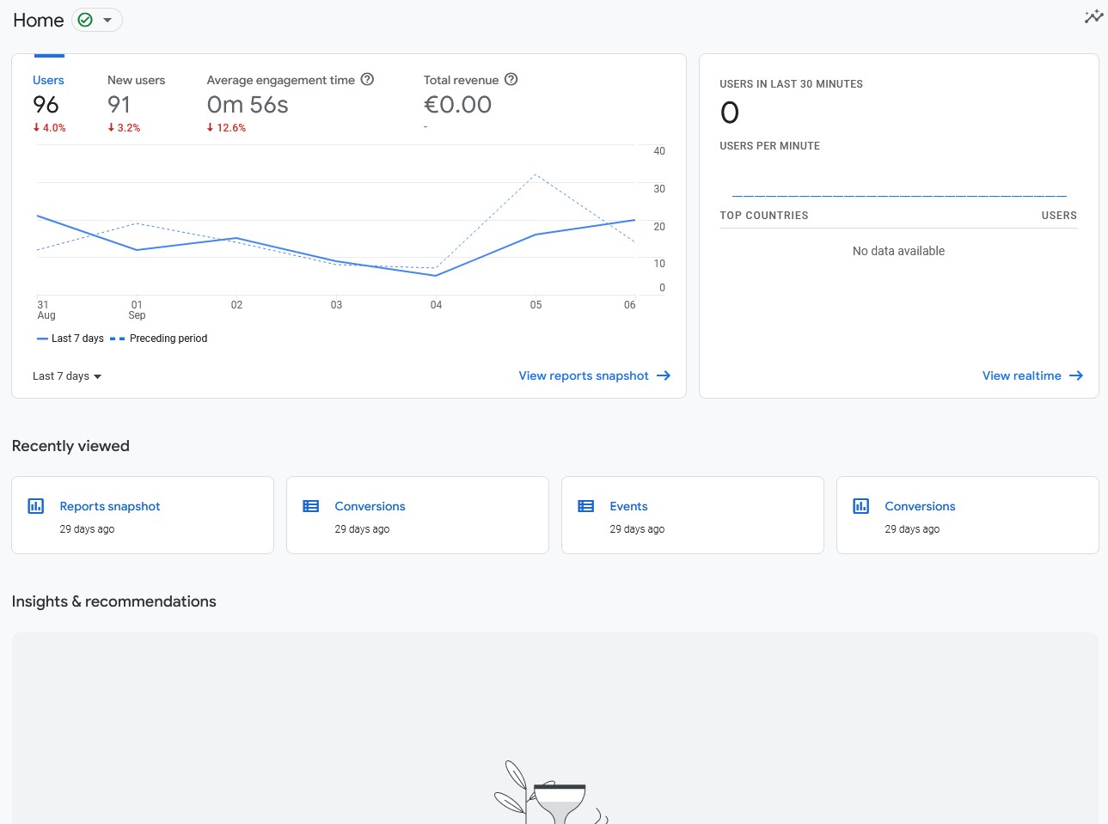This screenshot has height=824, width=1108.
Task: Click the arrow icon next to View realtime
Action: [1076, 375]
